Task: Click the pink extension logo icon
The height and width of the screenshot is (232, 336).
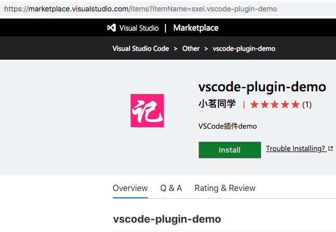Action: [147, 111]
